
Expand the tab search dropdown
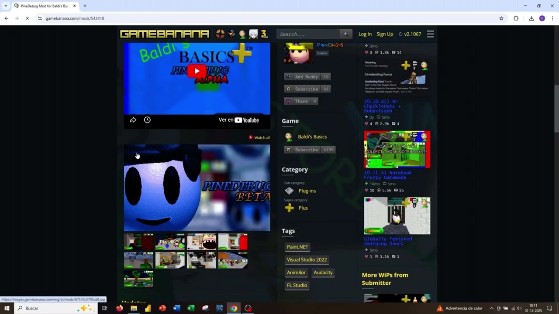6,6
